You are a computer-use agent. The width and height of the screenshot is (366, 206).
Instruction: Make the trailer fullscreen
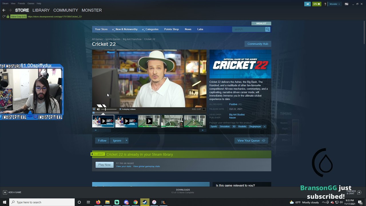point(204,109)
